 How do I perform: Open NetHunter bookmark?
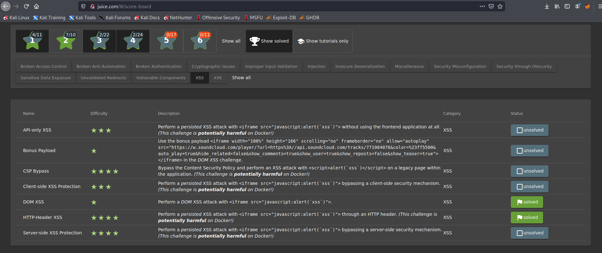coord(178,18)
